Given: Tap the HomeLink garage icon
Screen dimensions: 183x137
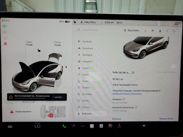Looking at the screenshot, I should [152, 31].
